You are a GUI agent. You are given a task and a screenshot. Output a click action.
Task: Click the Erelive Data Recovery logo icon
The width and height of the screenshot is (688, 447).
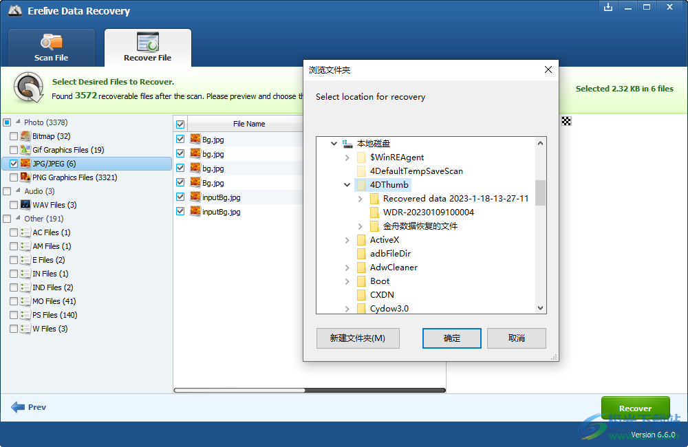click(x=15, y=10)
